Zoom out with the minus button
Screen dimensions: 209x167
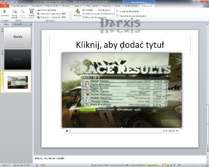184,165
